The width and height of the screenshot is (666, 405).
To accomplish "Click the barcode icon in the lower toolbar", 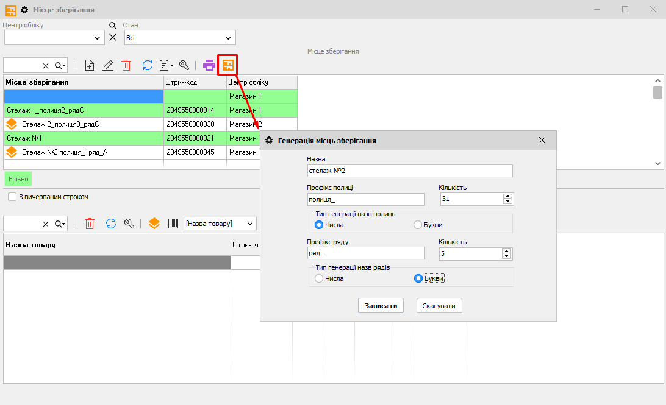I will click(173, 224).
